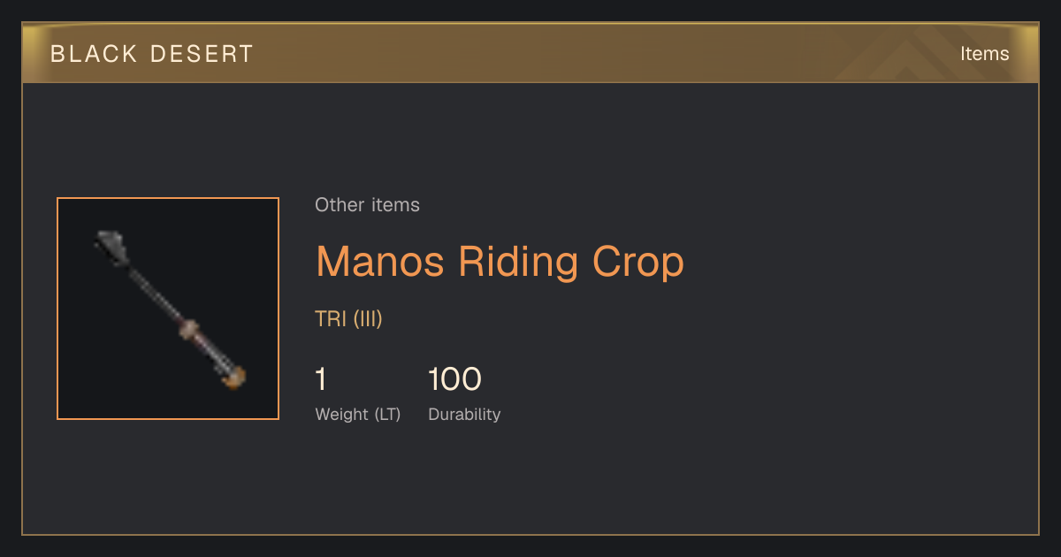Click the durability value 100

point(454,379)
